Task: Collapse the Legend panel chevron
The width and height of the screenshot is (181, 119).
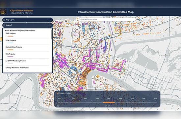Action: click(50, 25)
